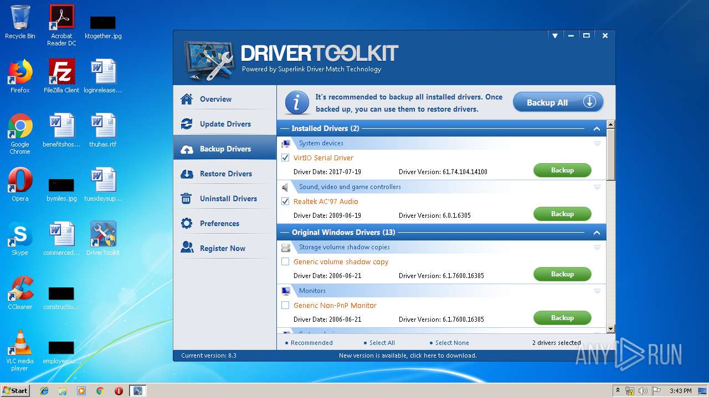Collapse the Sound, video and game controllers category
This screenshot has width=709, height=398.
[x=597, y=187]
